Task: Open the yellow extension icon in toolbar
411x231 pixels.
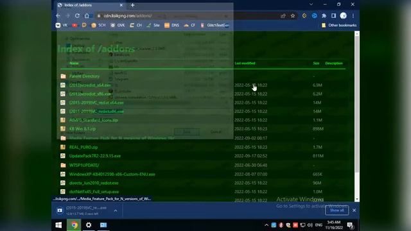Action: [x=304, y=16]
